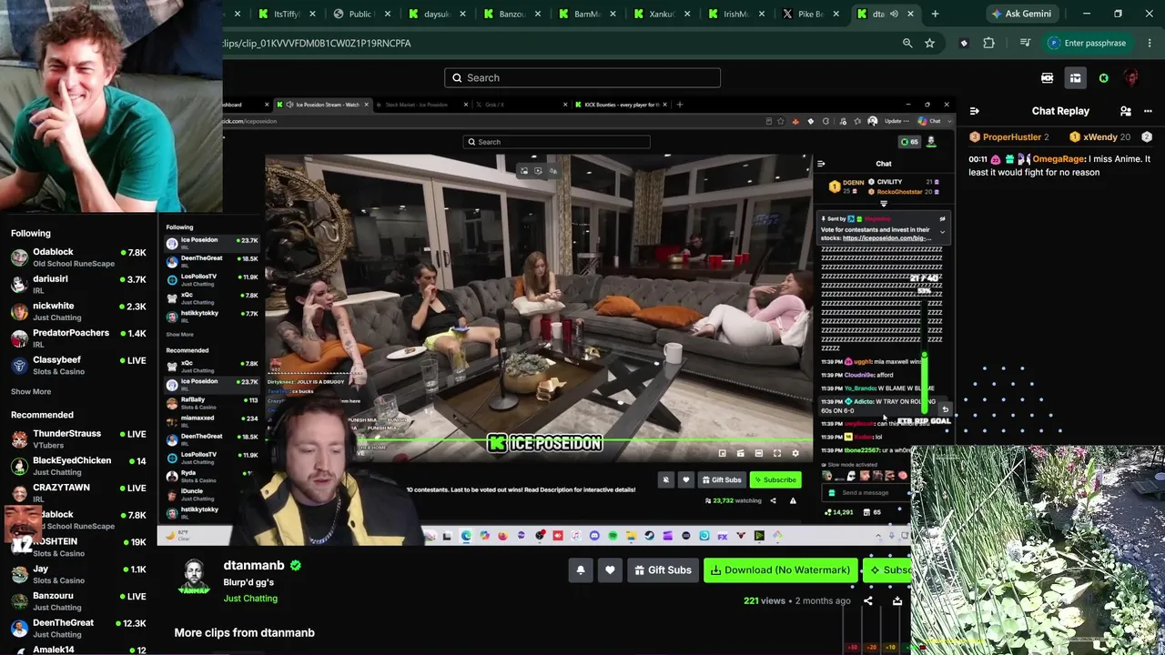The width and height of the screenshot is (1165, 655).
Task: Click the 00:11 chat replay timestamp
Action: [978, 159]
